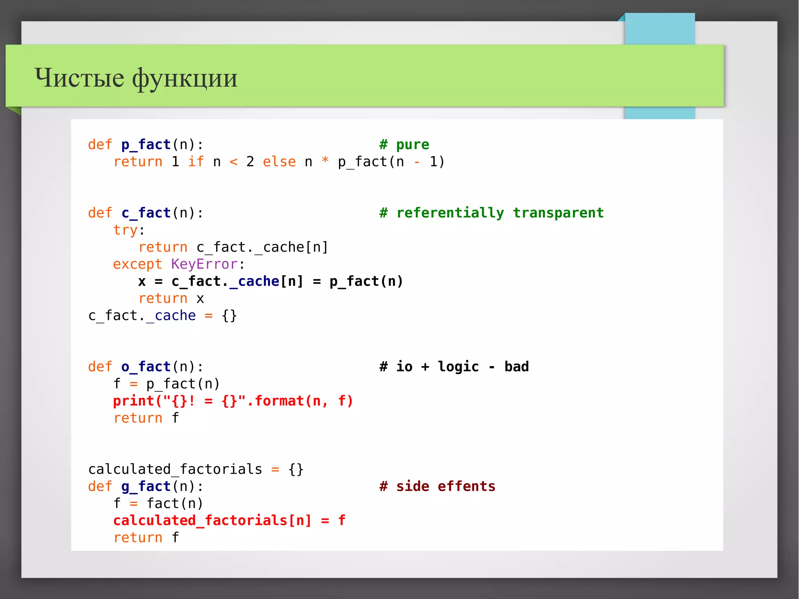Click the 'c_fact._cache = {}' line
Viewport: 799px width, 599px height.
pyautogui.click(x=162, y=315)
